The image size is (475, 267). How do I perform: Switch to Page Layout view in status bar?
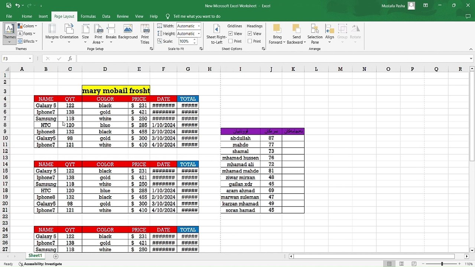pyautogui.click(x=401, y=264)
